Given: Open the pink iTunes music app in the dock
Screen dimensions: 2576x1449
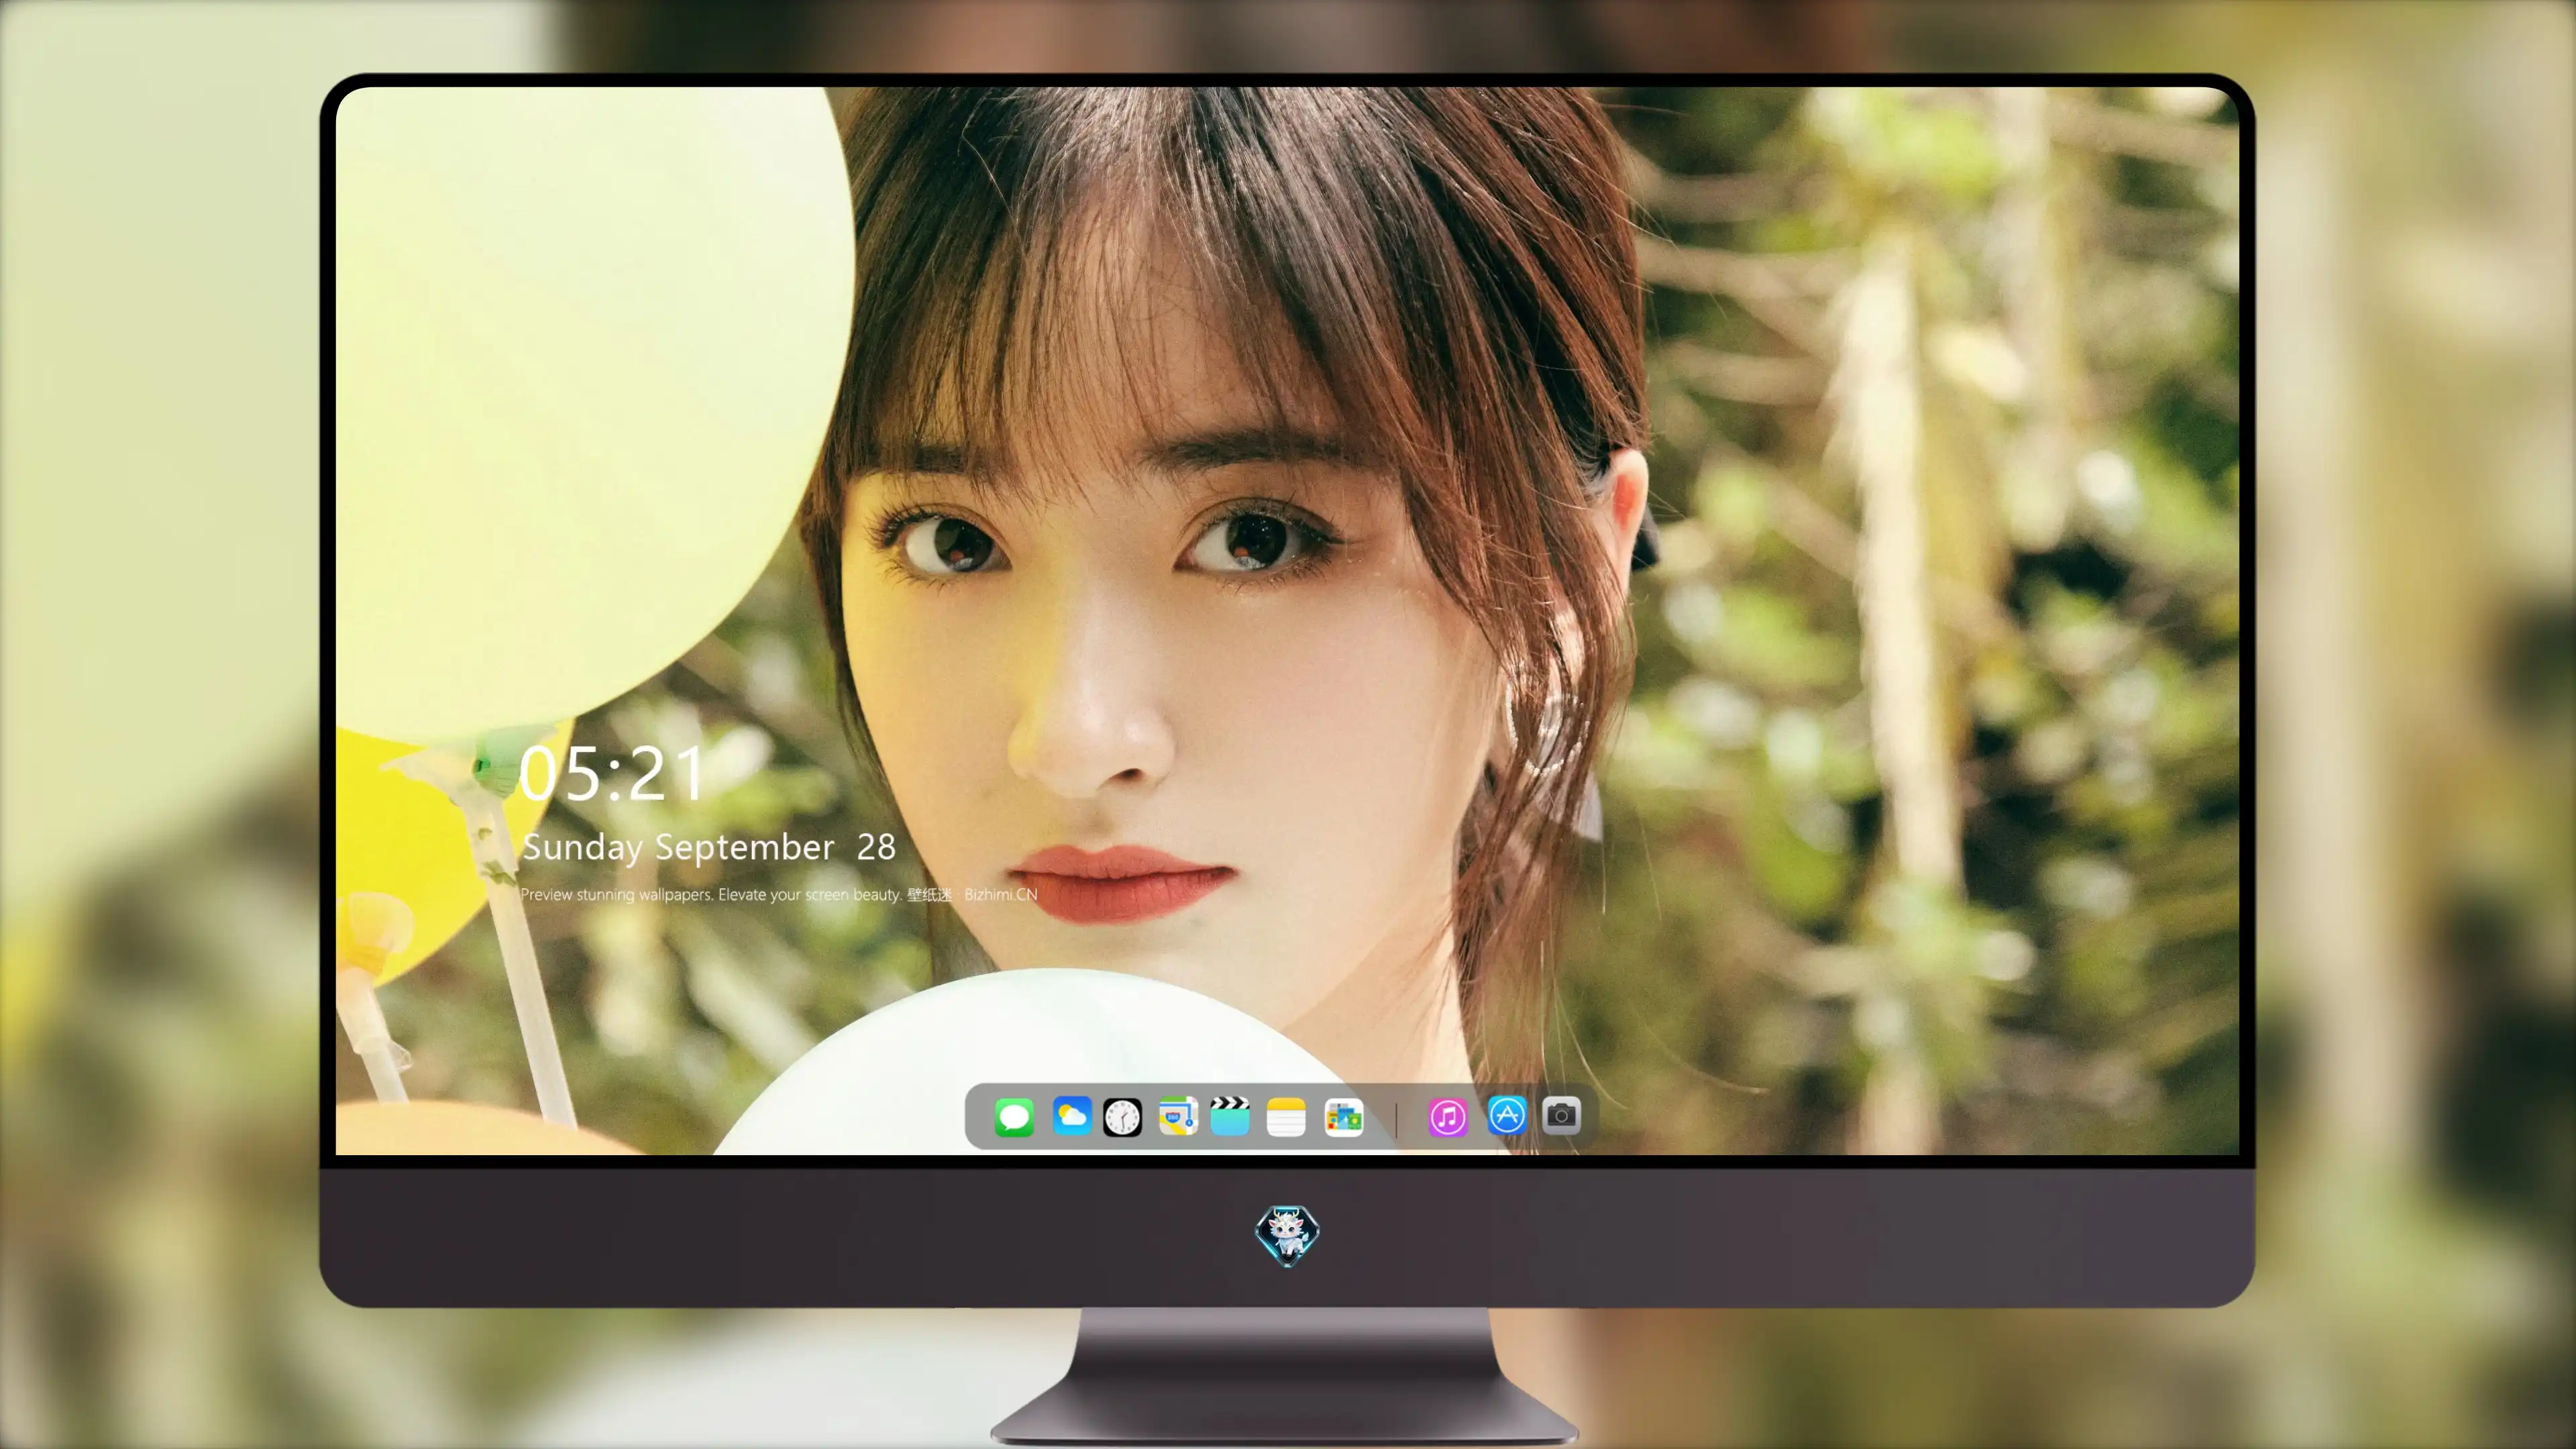Looking at the screenshot, I should pos(1448,1117).
